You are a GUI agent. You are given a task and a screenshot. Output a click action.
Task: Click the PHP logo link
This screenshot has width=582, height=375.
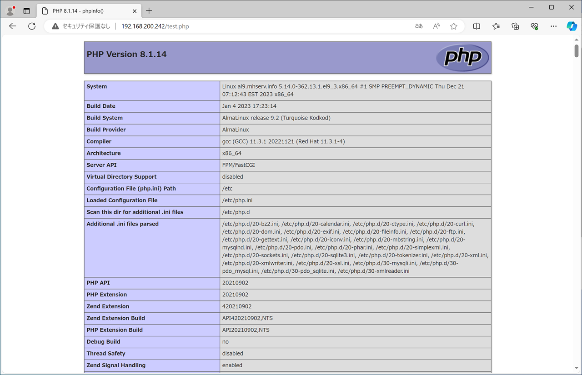point(462,58)
